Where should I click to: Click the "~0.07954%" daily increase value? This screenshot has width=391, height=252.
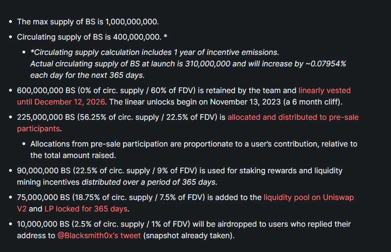pyautogui.click(x=326, y=64)
